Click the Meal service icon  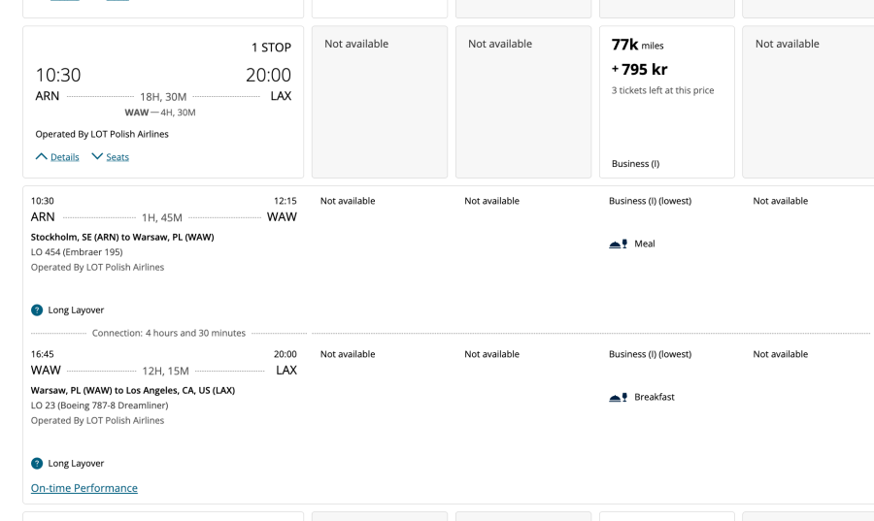tap(618, 244)
